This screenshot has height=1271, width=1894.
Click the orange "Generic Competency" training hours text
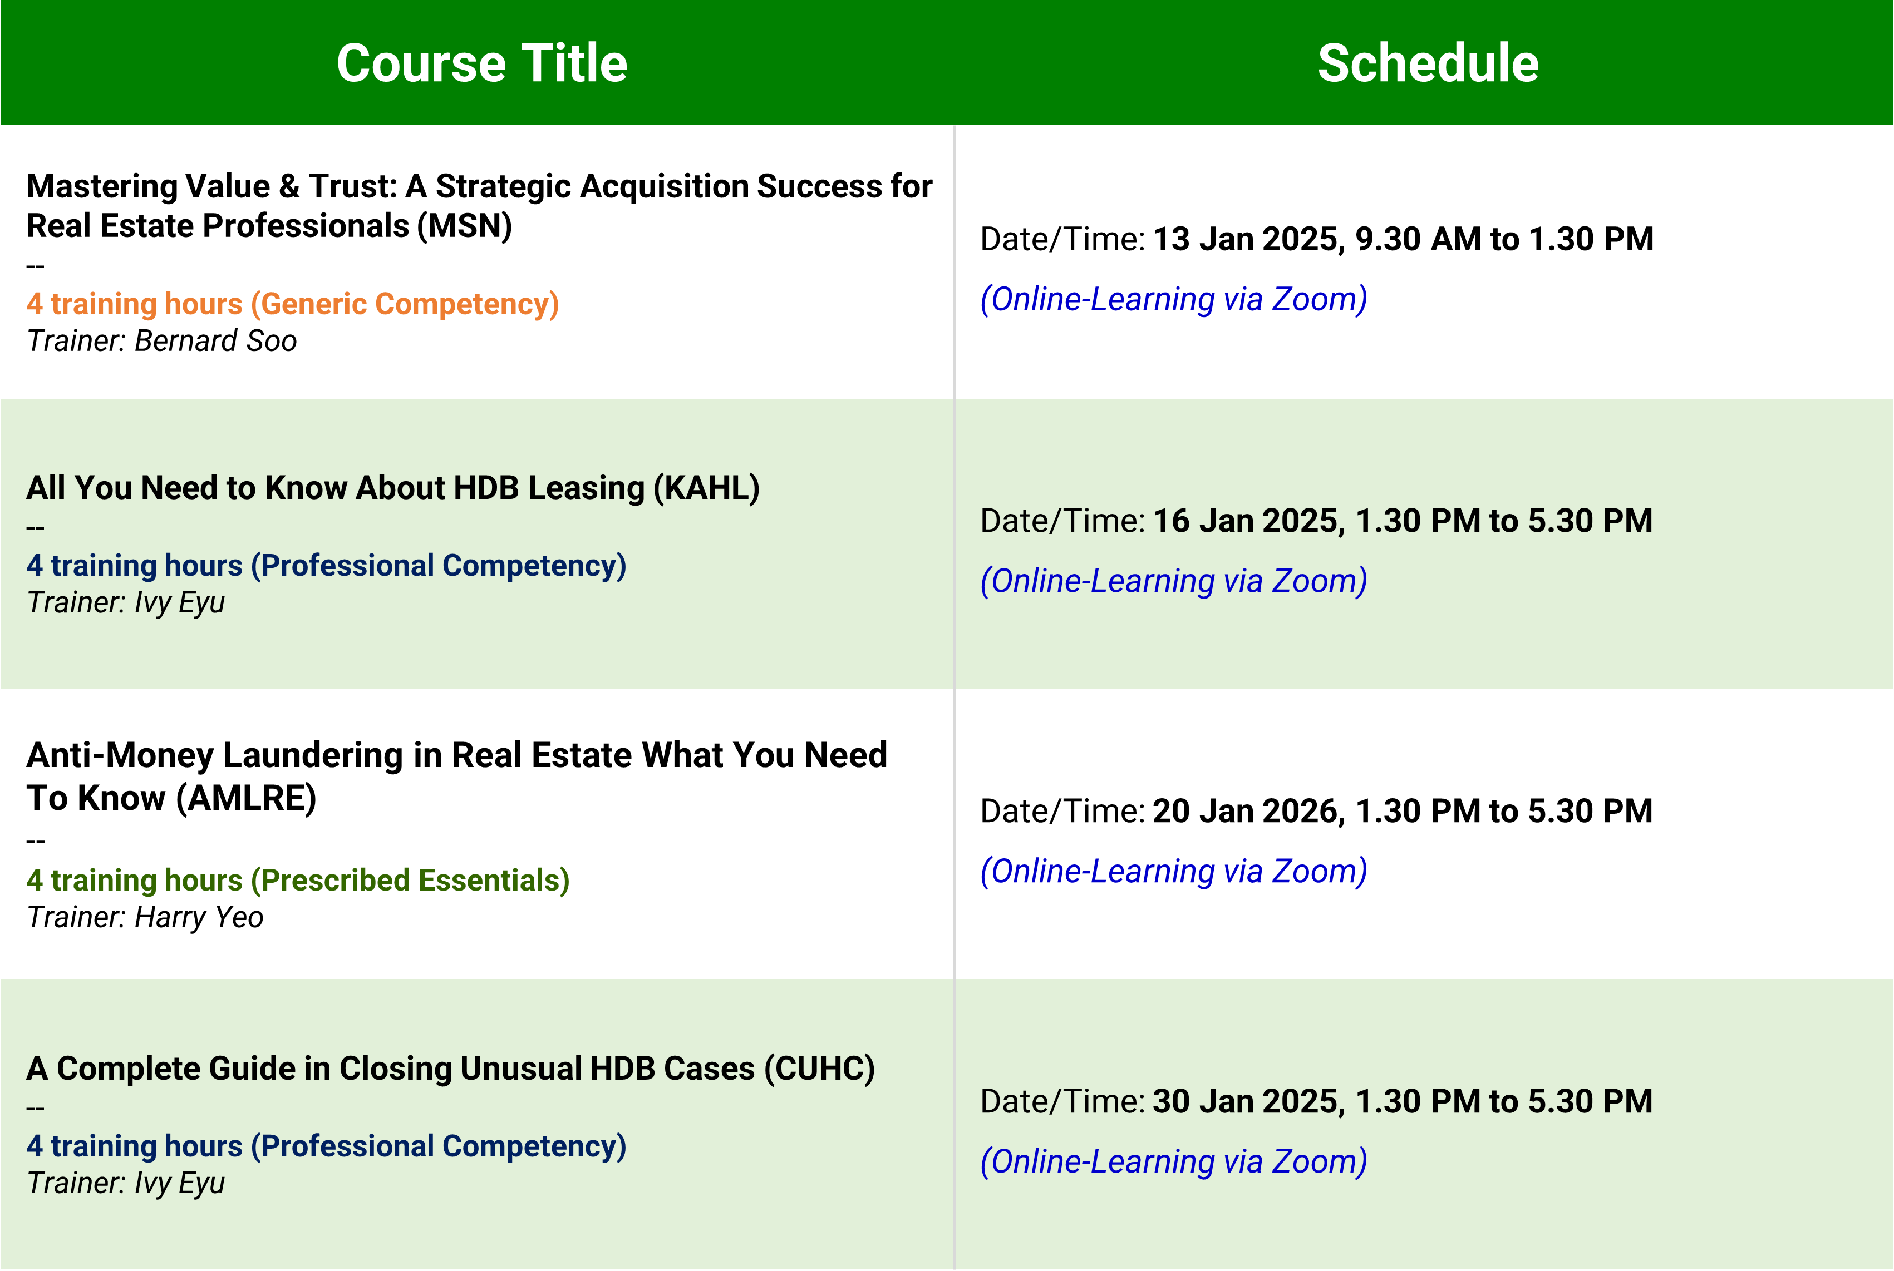point(293,304)
